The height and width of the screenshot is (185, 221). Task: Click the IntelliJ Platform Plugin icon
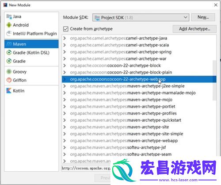[9, 34]
